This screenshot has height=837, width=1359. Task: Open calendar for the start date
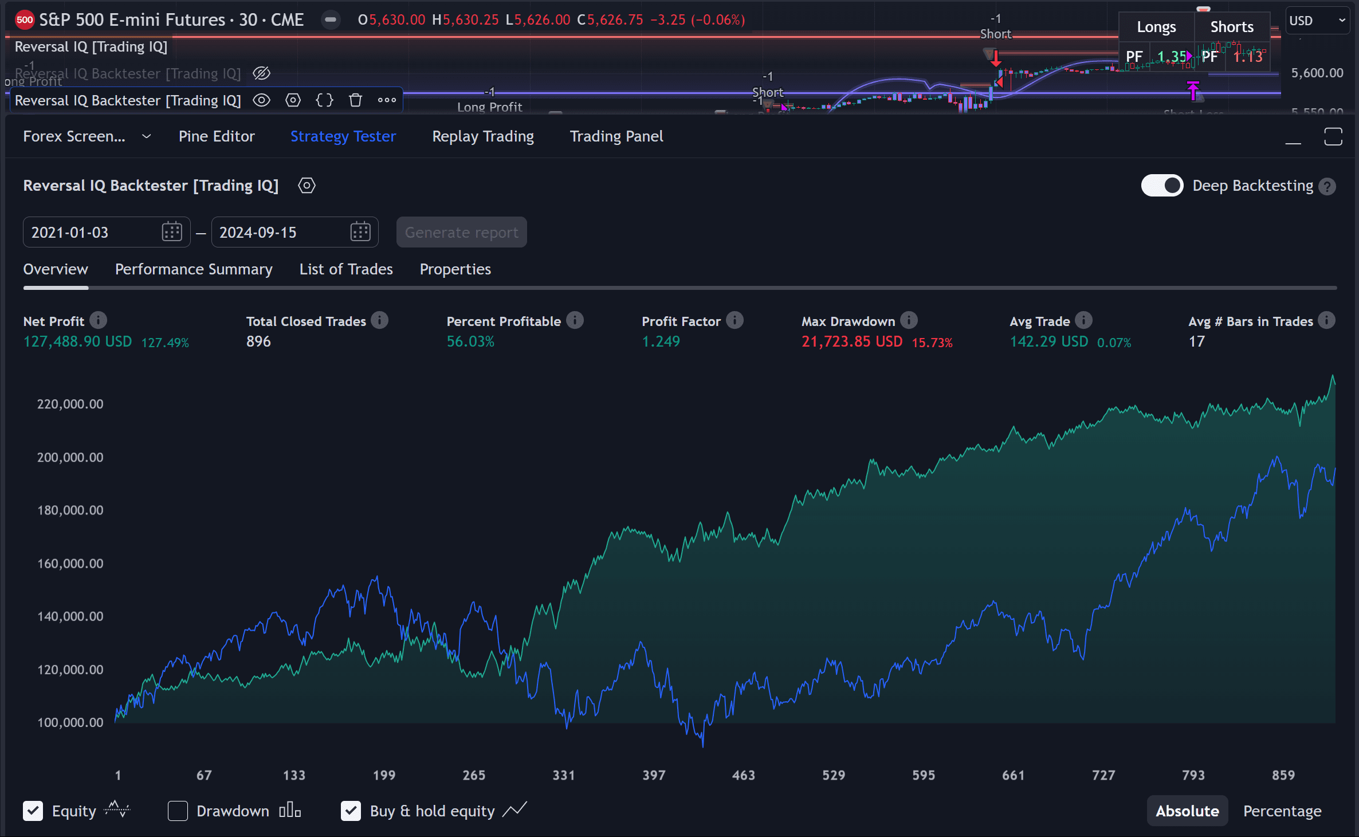(172, 232)
